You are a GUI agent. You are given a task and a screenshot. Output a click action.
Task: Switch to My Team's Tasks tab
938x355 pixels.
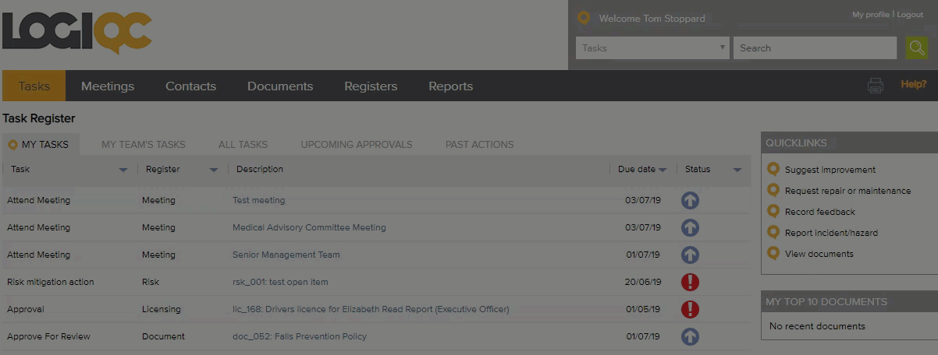(x=144, y=144)
